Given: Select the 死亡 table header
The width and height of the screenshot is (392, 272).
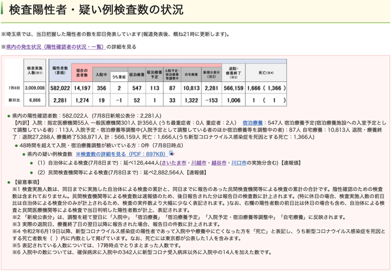Looking at the screenshot, I should point(266,73).
